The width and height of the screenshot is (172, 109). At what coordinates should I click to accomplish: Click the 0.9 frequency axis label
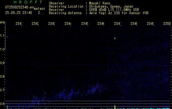click(2, 63)
